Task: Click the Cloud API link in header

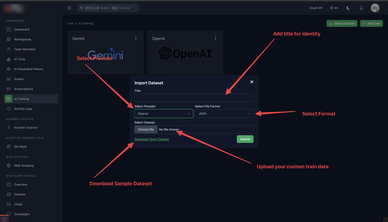Action: [x=316, y=8]
